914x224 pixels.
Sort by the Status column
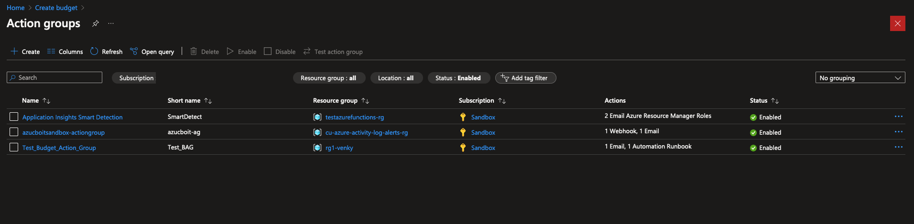764,100
